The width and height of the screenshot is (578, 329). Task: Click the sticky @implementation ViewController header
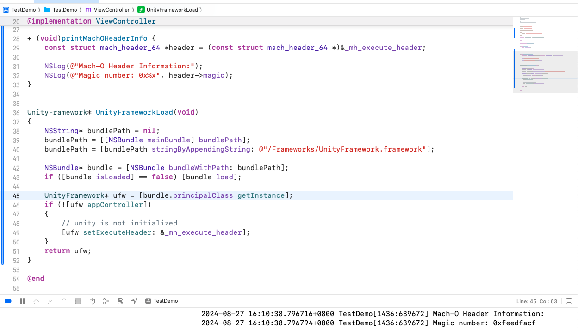pyautogui.click(x=92, y=21)
